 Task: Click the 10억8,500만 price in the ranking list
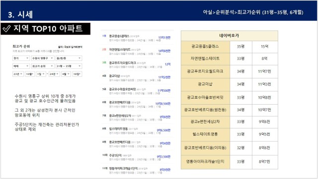pyautogui.click(x=163, y=104)
